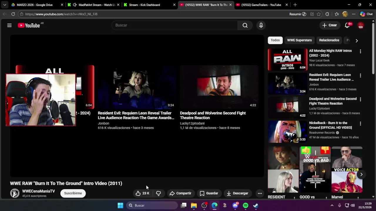Open a new browser tab
This screenshot has height=211, width=376.
295,5
